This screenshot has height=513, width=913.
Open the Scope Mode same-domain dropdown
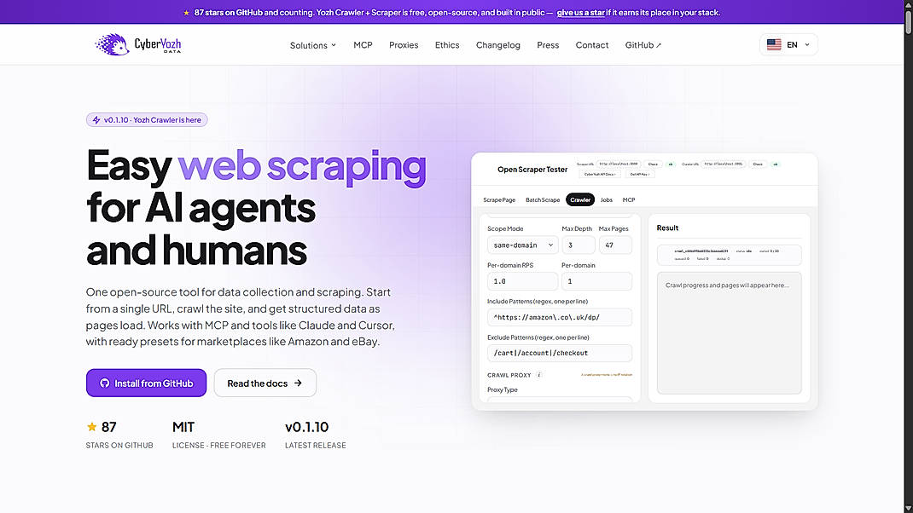click(523, 245)
